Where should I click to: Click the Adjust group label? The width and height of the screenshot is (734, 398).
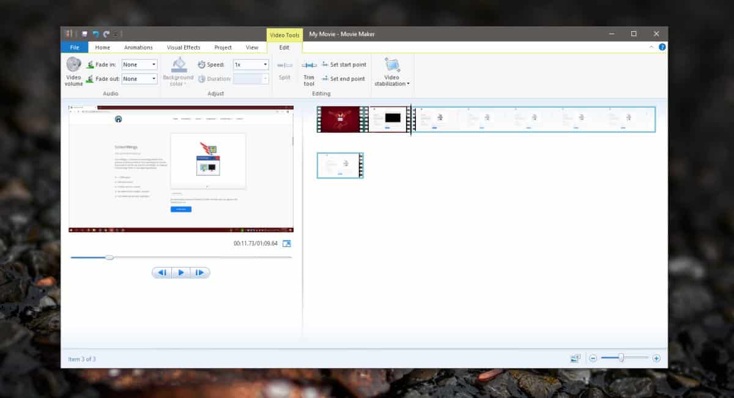[x=216, y=94]
